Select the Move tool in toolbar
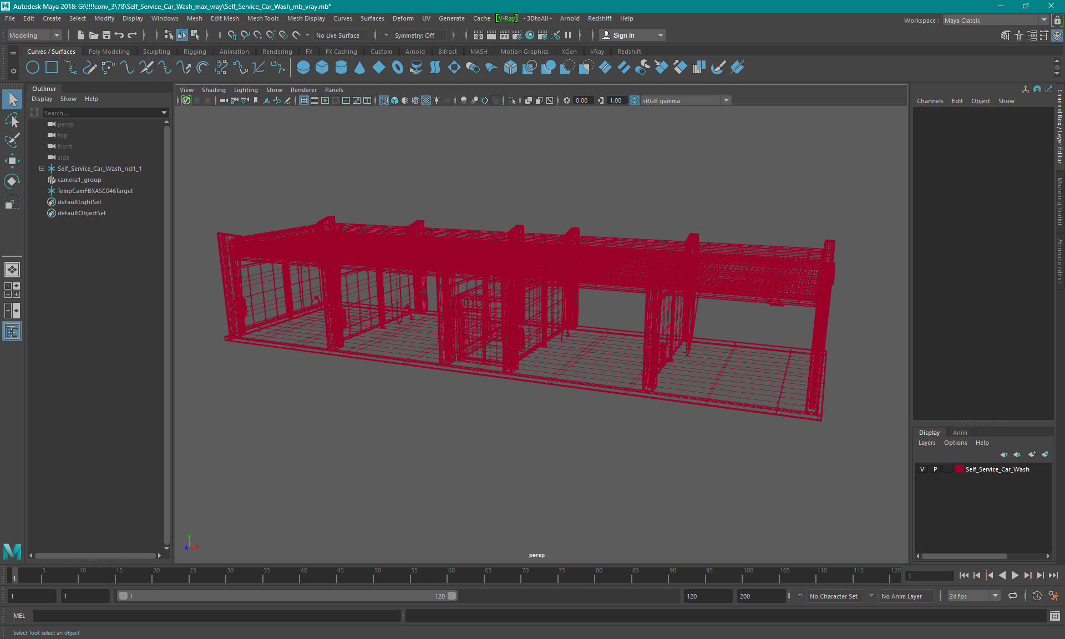The image size is (1065, 639). pos(12,160)
